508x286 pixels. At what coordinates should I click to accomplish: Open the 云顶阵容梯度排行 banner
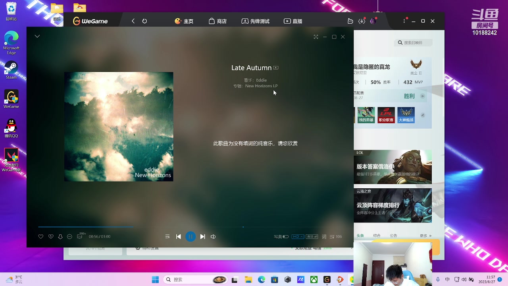coord(393,205)
